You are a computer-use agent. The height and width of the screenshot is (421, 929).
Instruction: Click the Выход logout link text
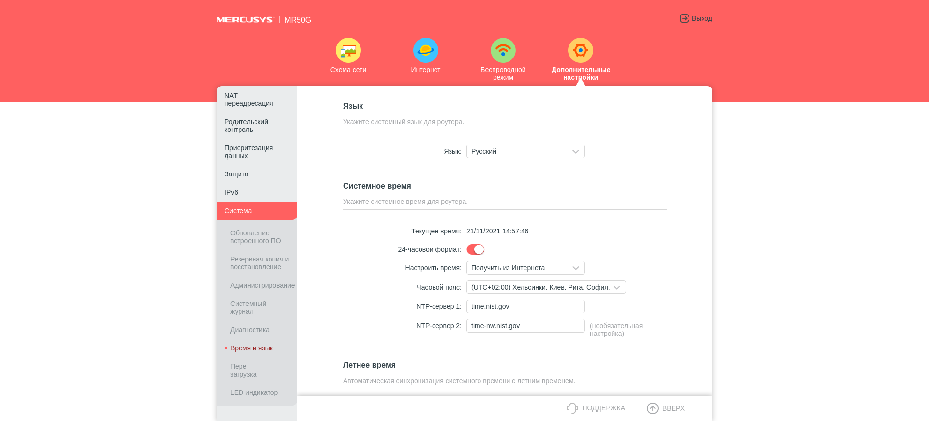pyautogui.click(x=702, y=18)
